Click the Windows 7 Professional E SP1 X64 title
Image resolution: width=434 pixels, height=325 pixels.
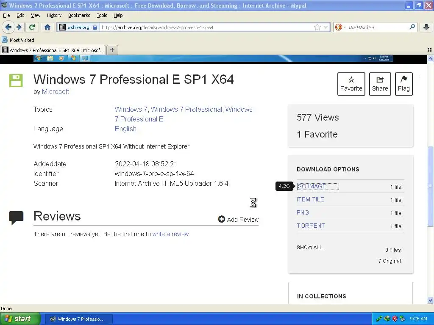134,79
